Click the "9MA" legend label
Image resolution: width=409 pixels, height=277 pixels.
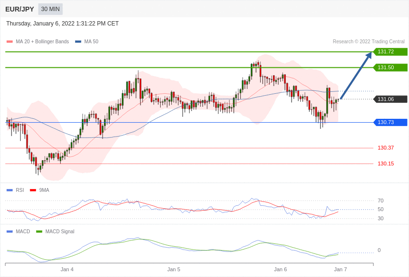point(44,190)
